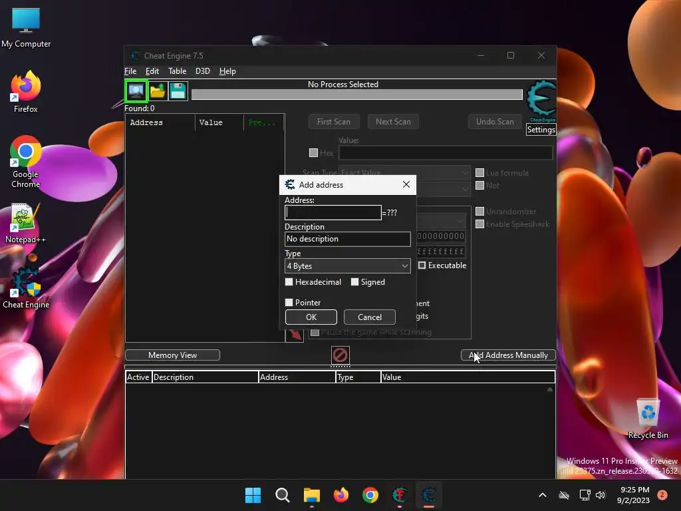Toggle the Hex checkbox beside Value
This screenshot has height=511, width=681.
313,152
